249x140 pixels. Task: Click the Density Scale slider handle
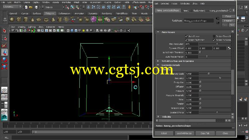[x=209, y=74]
